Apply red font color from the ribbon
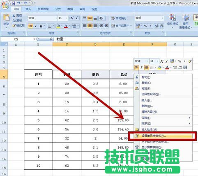This screenshot has width=198, height=176. [x=66, y=26]
